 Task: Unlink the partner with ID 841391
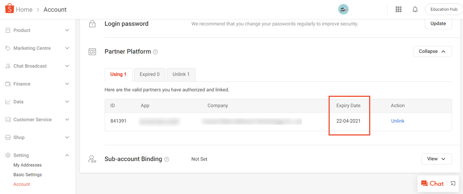click(397, 121)
